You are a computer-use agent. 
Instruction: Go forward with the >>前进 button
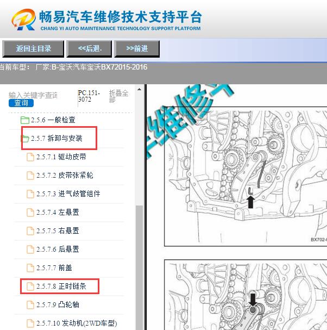pyautogui.click(x=137, y=48)
